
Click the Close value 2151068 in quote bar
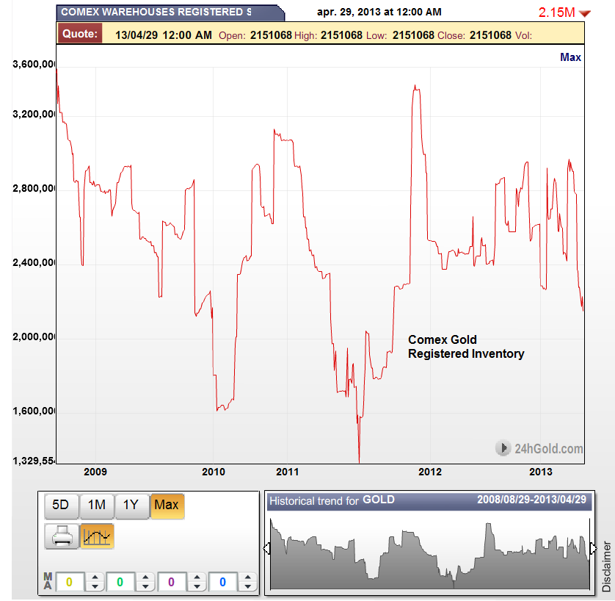(x=490, y=35)
